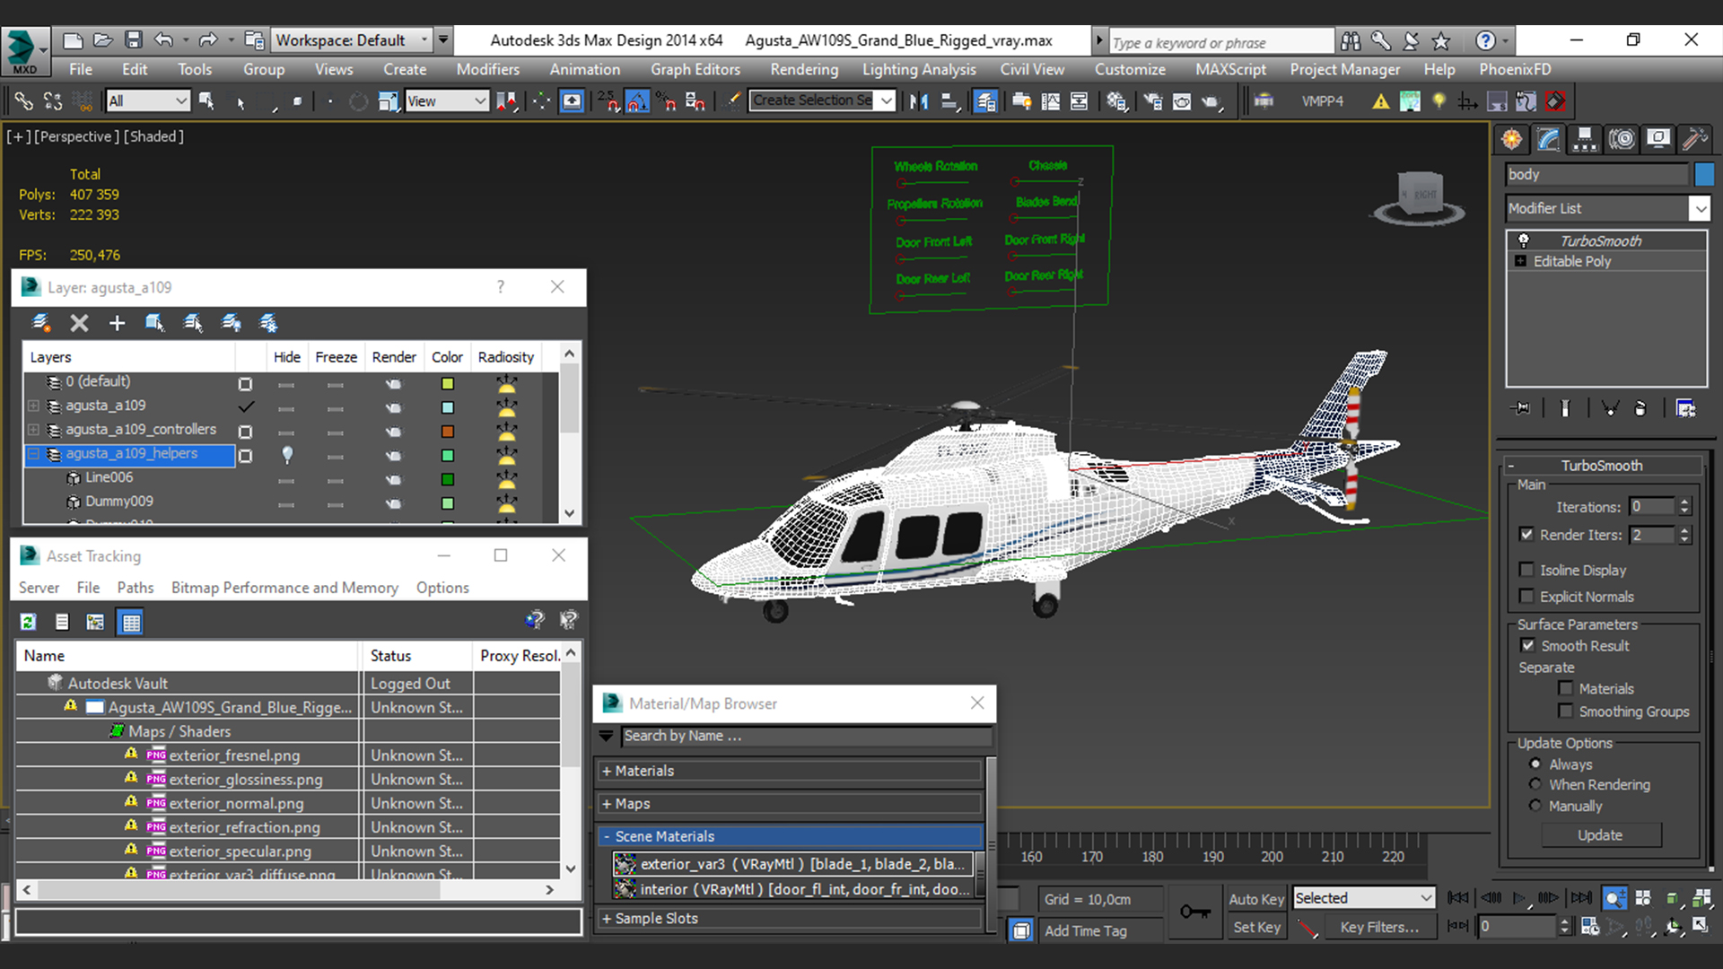
Task: Click the Favorites star icon
Action: coord(1441,40)
